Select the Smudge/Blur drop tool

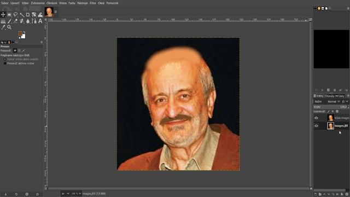pyautogui.click(x=28, y=21)
